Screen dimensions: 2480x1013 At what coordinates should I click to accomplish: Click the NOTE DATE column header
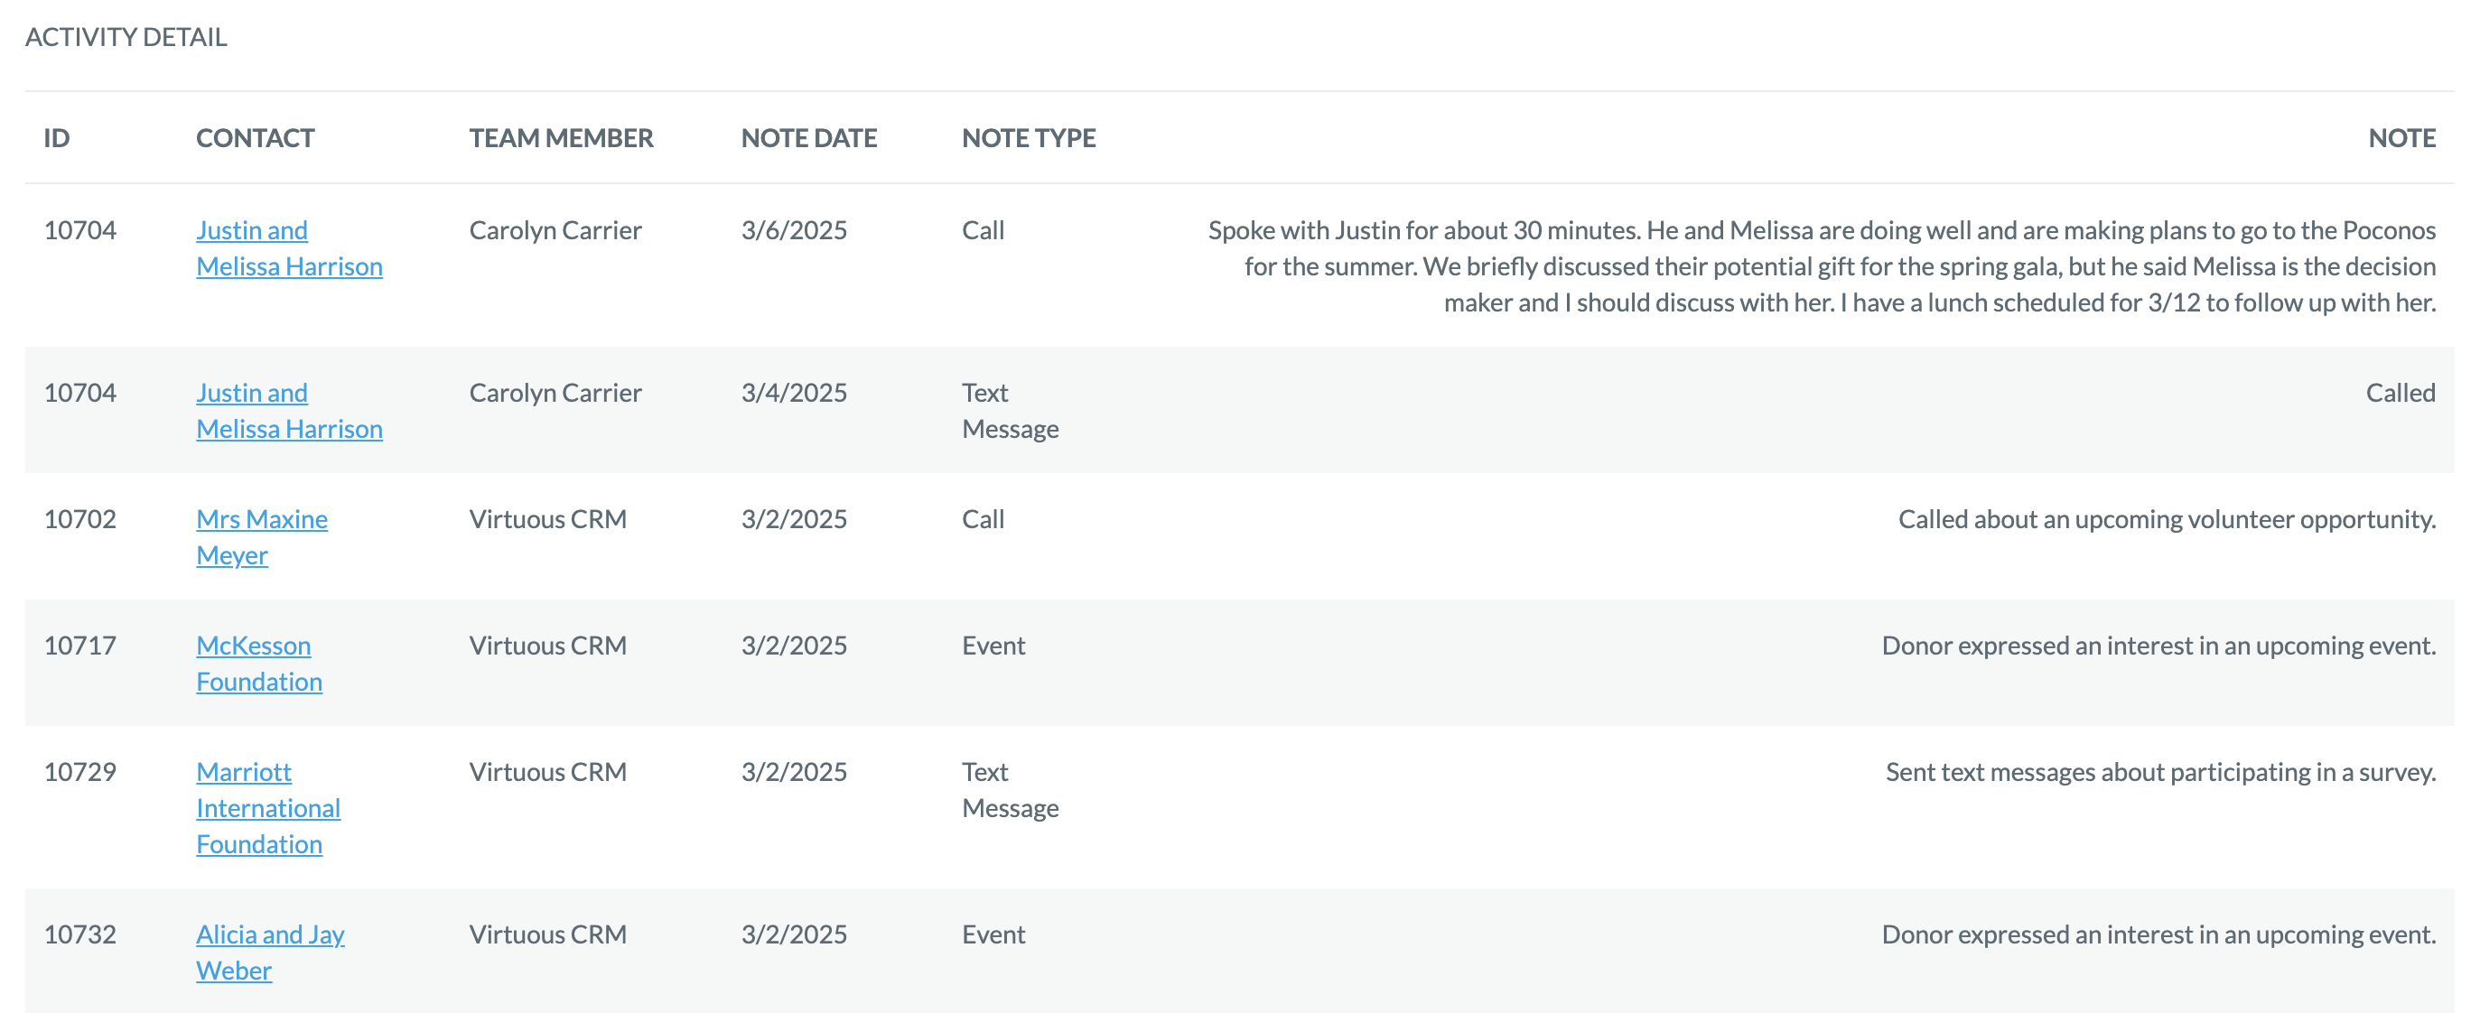click(x=808, y=137)
